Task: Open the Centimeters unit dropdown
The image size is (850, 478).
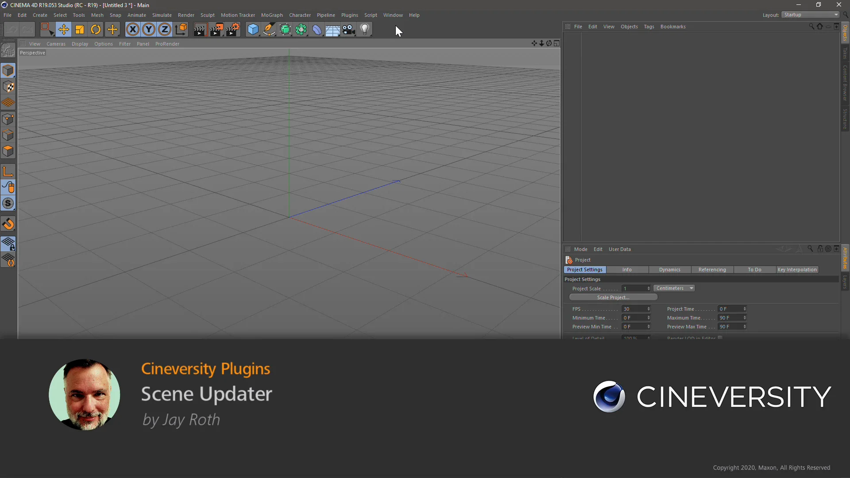Action: (x=674, y=288)
